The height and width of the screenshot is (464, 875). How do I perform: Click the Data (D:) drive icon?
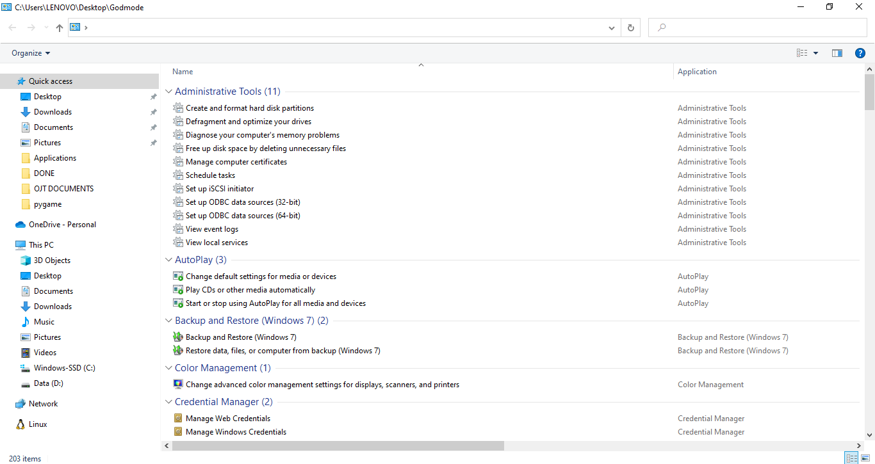26,384
